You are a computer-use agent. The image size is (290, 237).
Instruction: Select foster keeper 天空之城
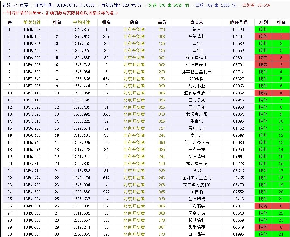coord(197,213)
